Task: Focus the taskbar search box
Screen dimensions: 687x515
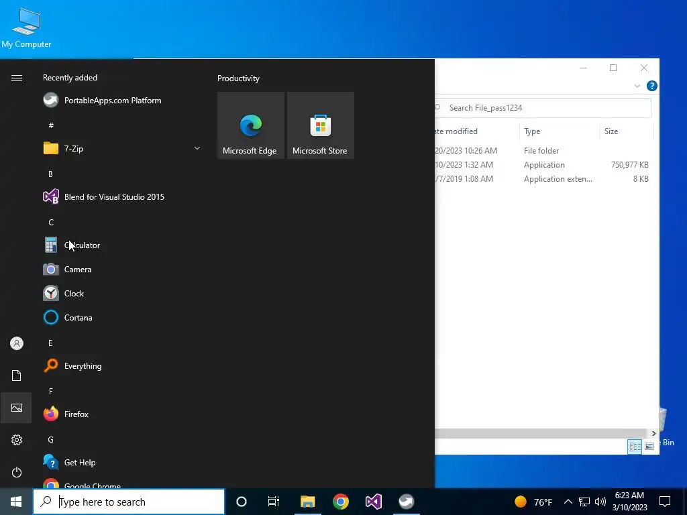Action: (129, 502)
